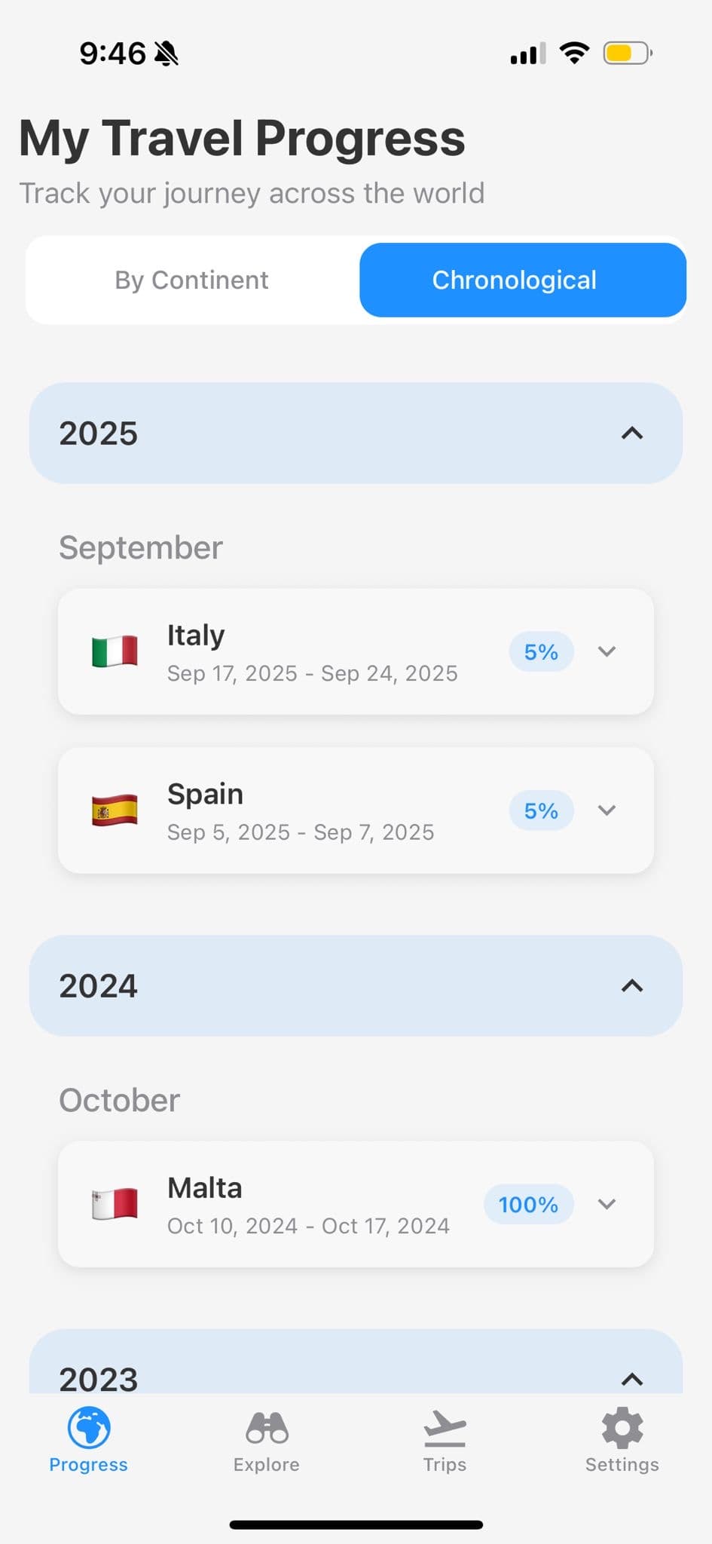Tap Malta's 100% progress badge
712x1544 pixels.
click(x=528, y=1204)
